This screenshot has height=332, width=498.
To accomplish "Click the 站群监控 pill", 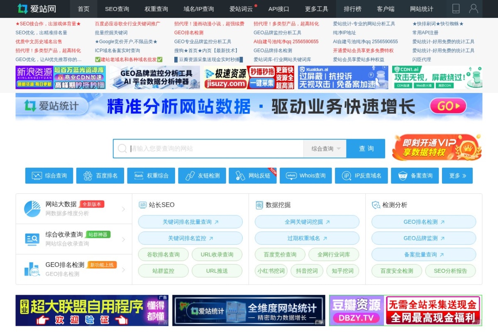I will pos(164,271).
